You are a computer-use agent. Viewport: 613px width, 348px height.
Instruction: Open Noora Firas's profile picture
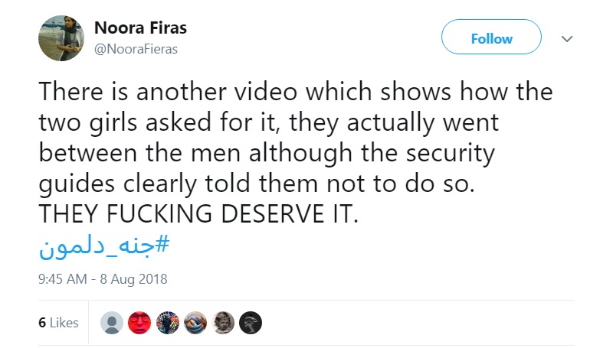pos(61,38)
